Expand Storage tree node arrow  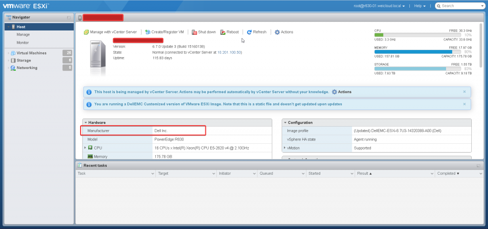(x=9, y=60)
